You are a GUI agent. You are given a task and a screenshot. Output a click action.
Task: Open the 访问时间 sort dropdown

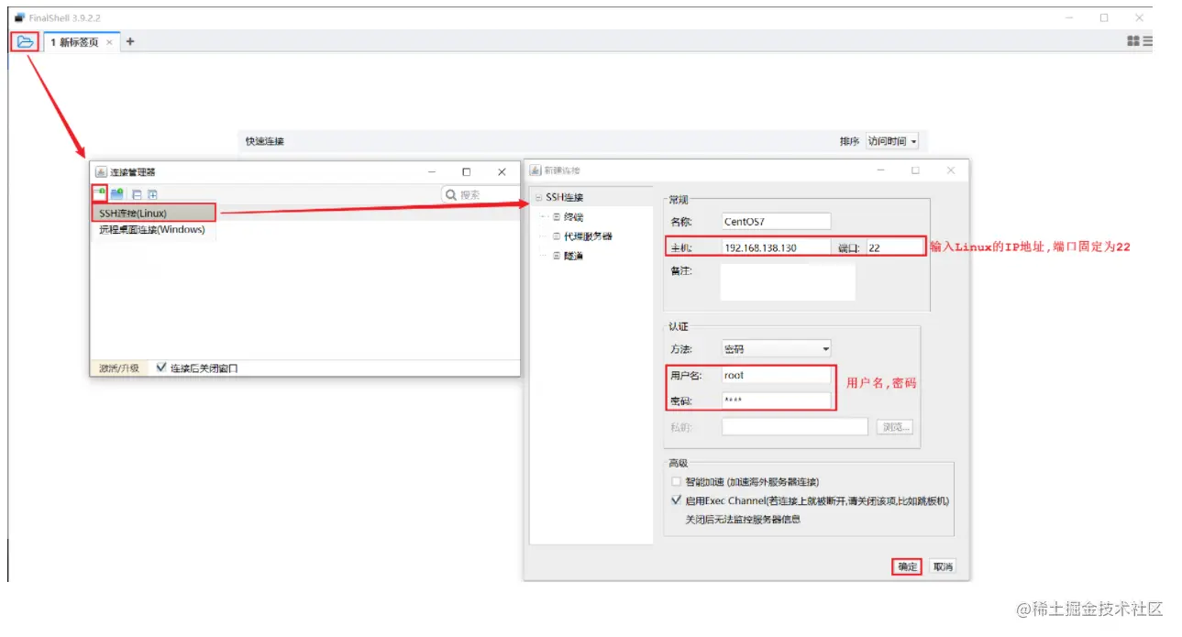point(892,141)
